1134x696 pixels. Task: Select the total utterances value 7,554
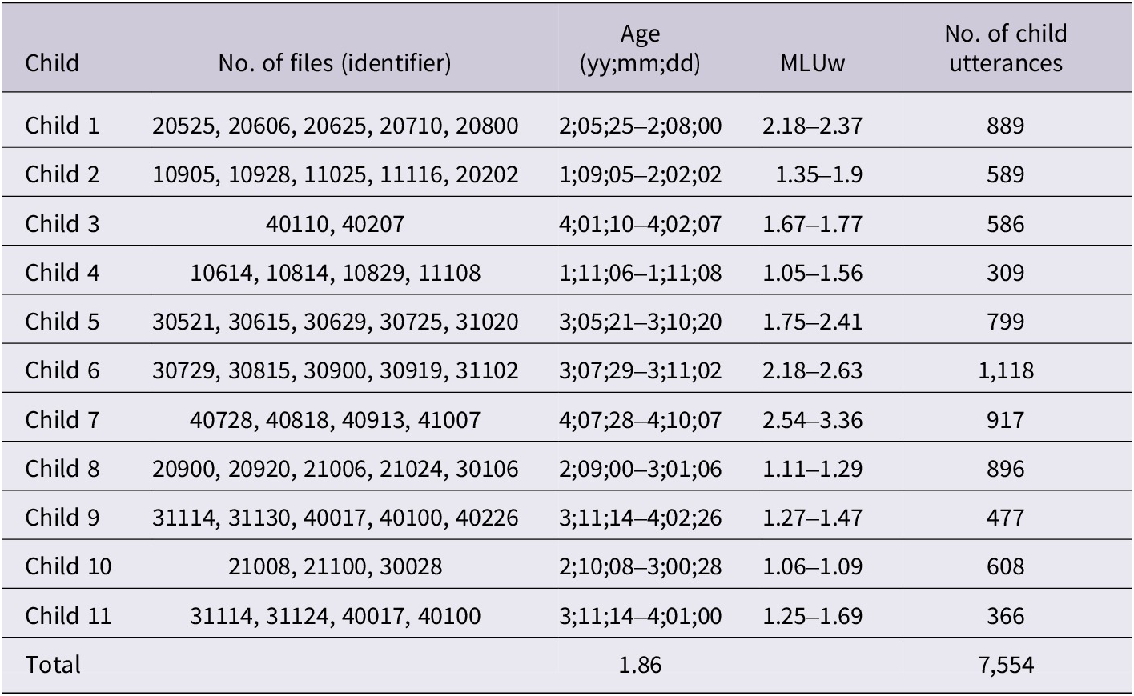coord(1006,665)
